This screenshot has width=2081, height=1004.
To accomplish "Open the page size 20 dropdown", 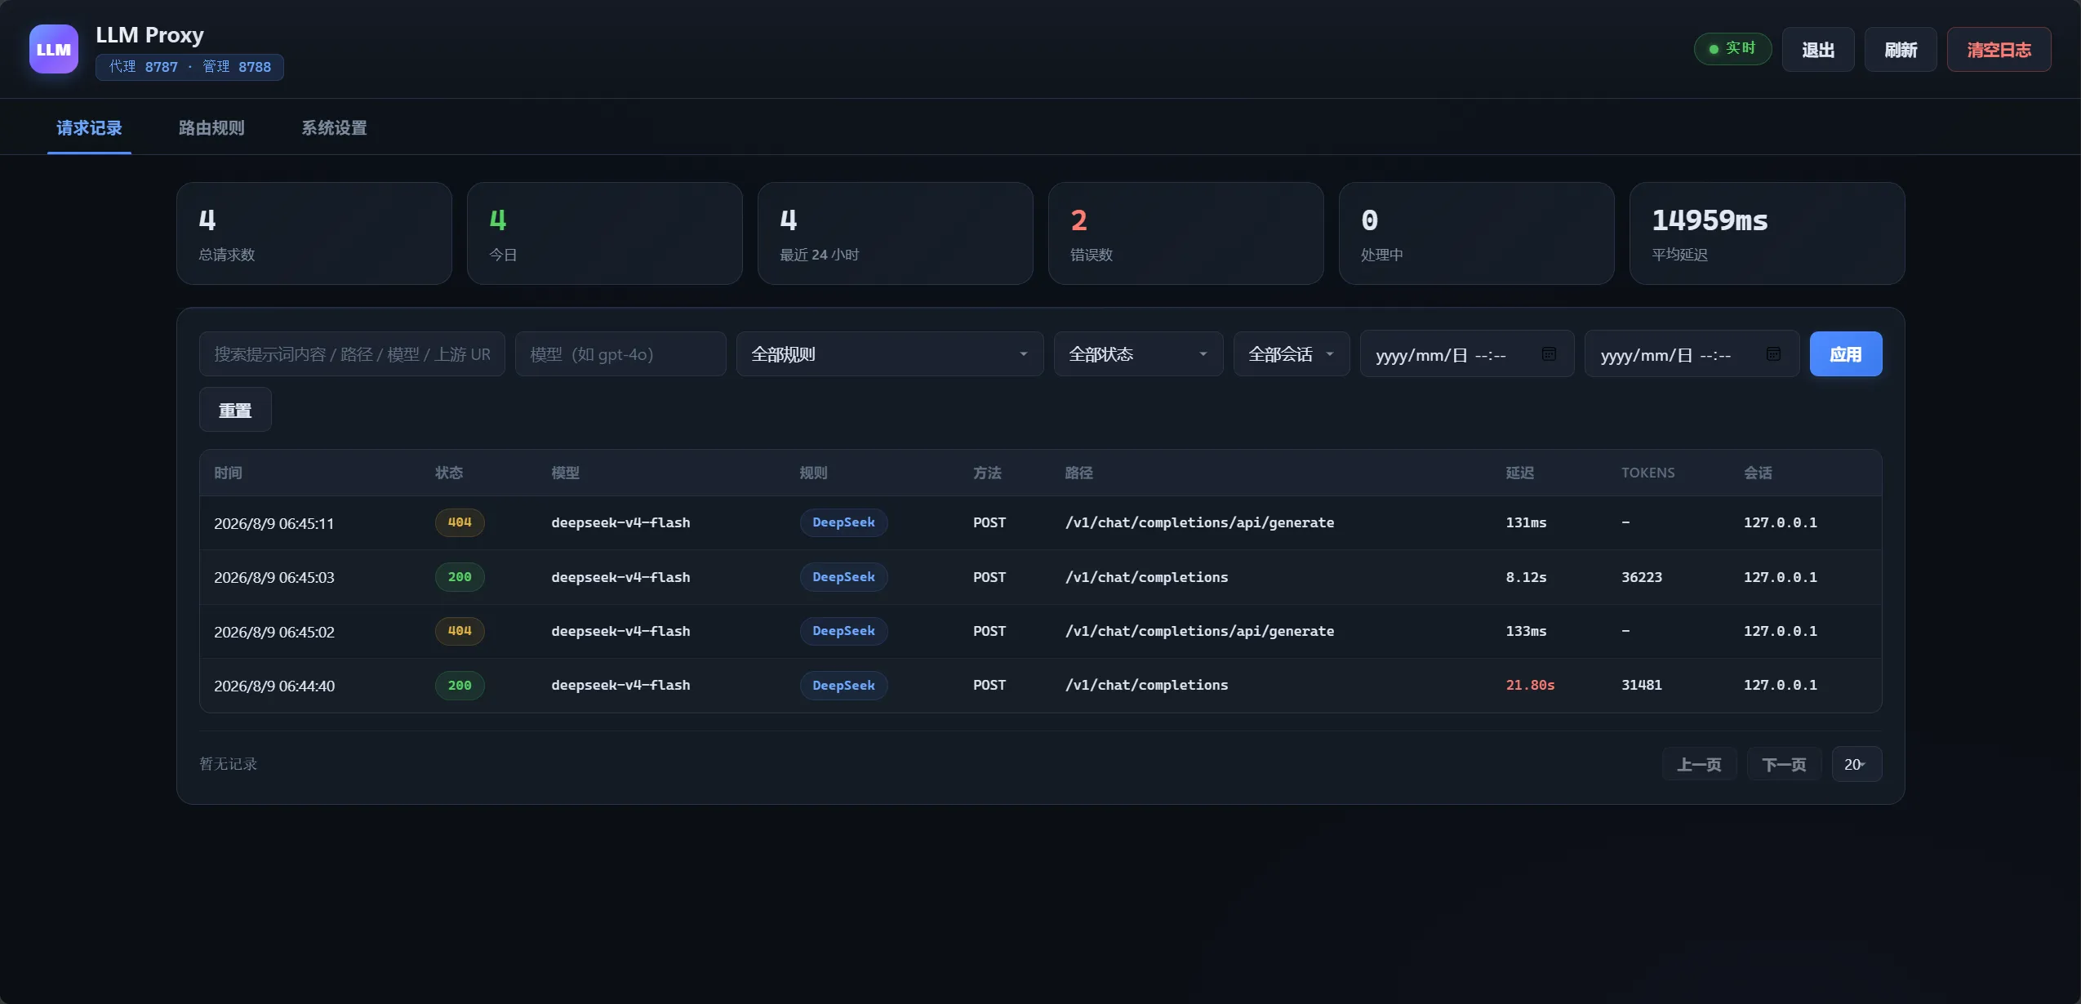I will (x=1856, y=764).
